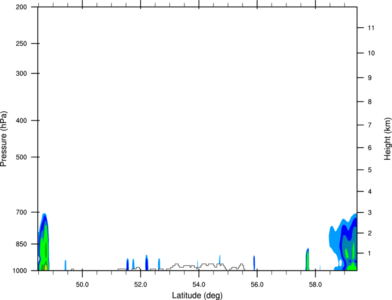The image size is (392, 300).
Task: Click the 10 km height label
Action: pos(371,53)
